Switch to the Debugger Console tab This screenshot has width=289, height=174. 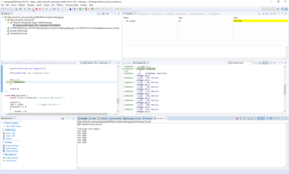coord(132,119)
